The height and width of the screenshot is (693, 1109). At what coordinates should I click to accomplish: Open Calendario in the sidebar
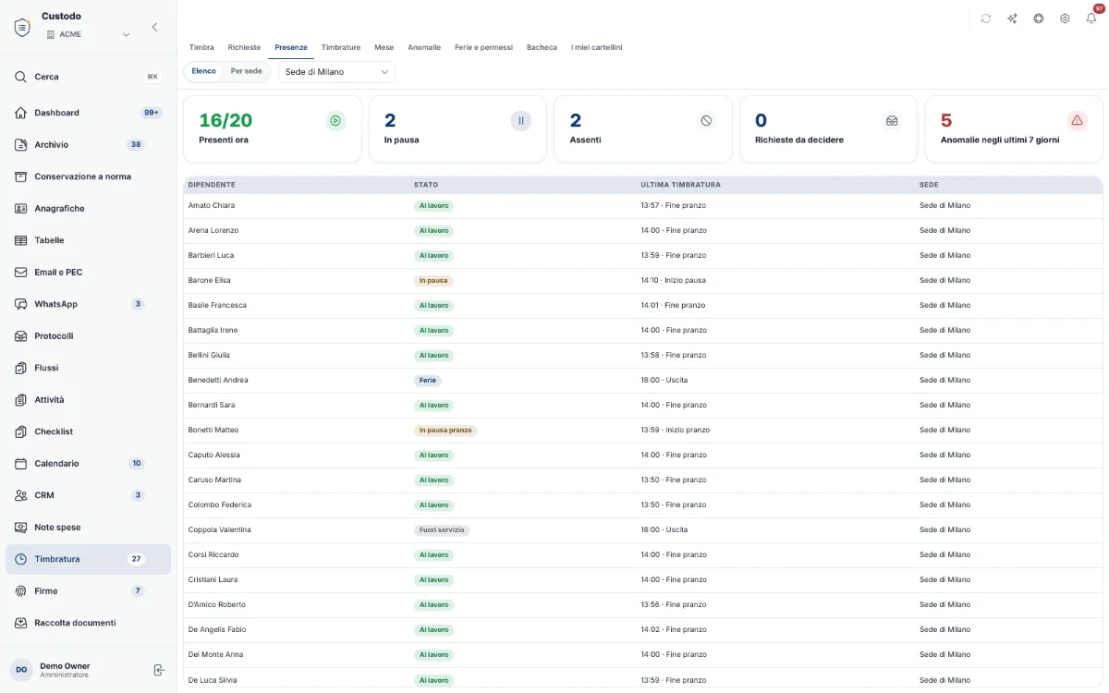pyautogui.click(x=88, y=464)
